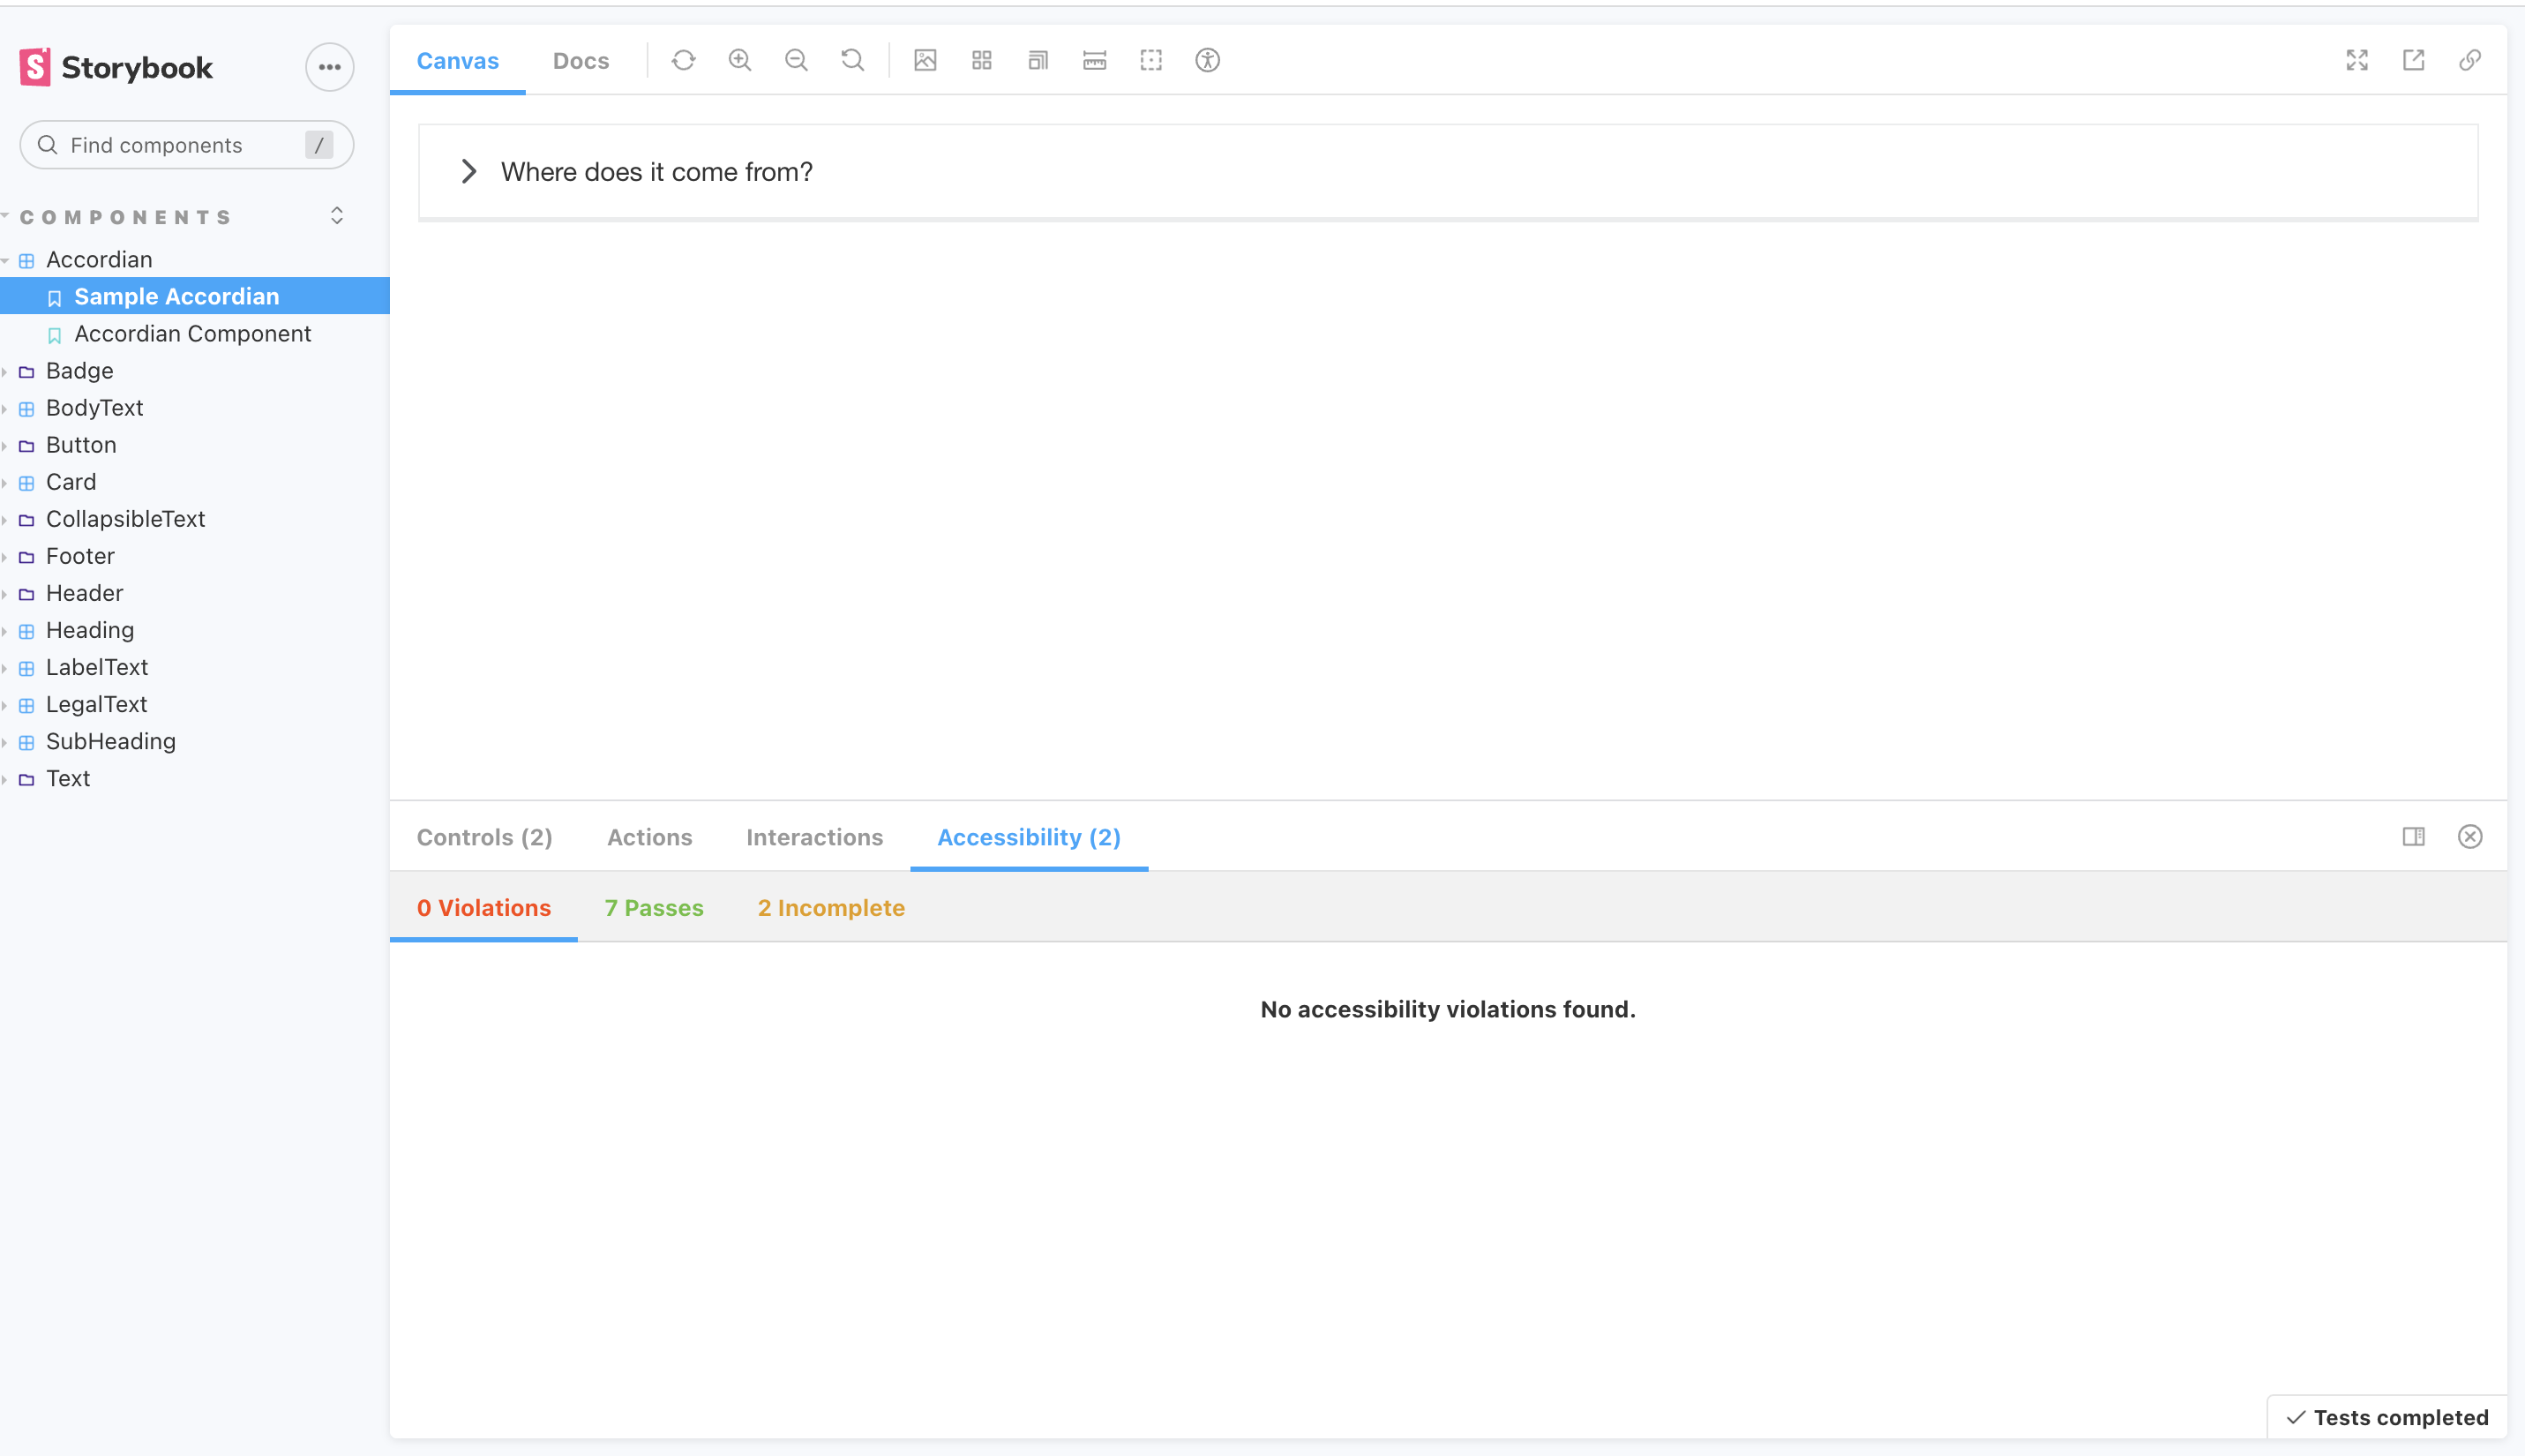Show the 0 Violations results
The width and height of the screenshot is (2525, 1456).
point(483,907)
